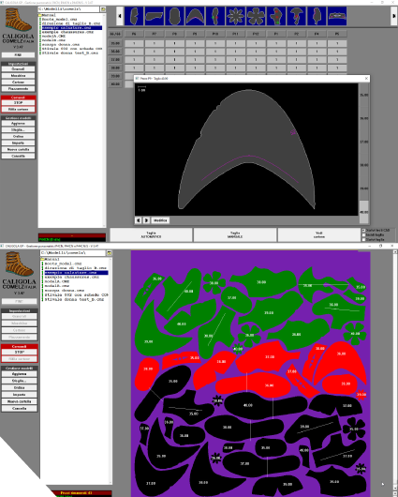
Task: Start Taglio MANUALE
Action: [x=235, y=234]
